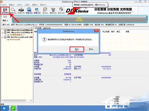The height and width of the screenshot is (111, 149).
Task: Click the 保存更改 save changes toolbar icon
Action: (x=5, y=11)
